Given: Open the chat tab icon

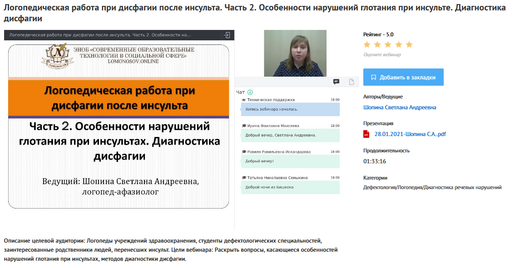Looking at the screenshot, I should point(337,82).
